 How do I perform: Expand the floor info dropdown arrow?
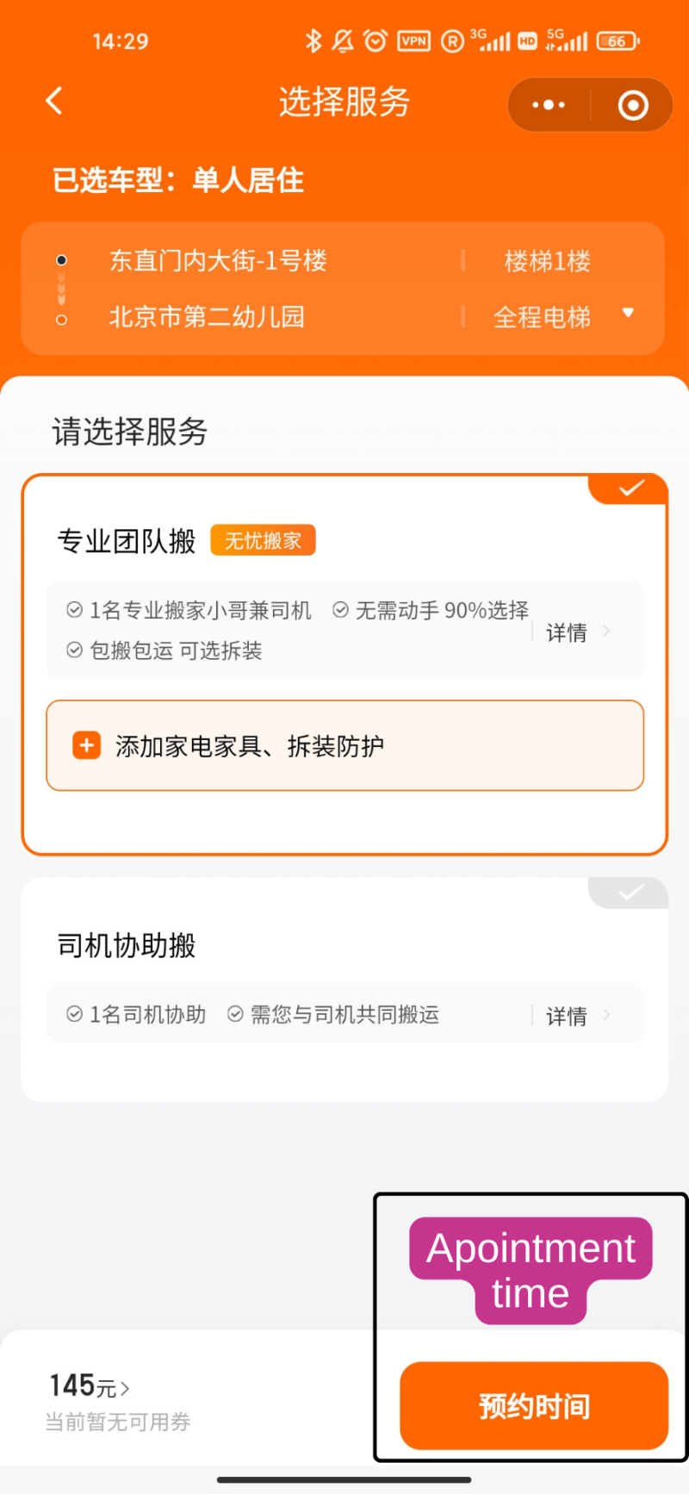click(x=629, y=313)
